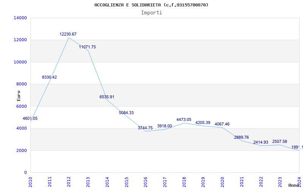Click x-axis year 2015
This screenshot has width=303, height=189.
(x=127, y=182)
